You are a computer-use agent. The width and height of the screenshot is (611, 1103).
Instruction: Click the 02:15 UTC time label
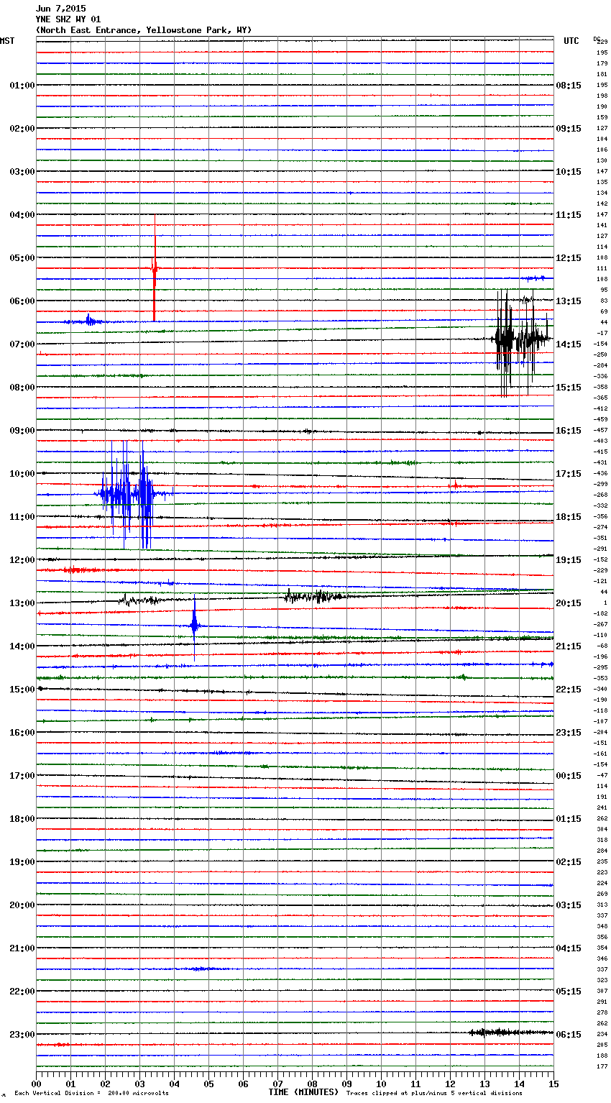tap(569, 862)
